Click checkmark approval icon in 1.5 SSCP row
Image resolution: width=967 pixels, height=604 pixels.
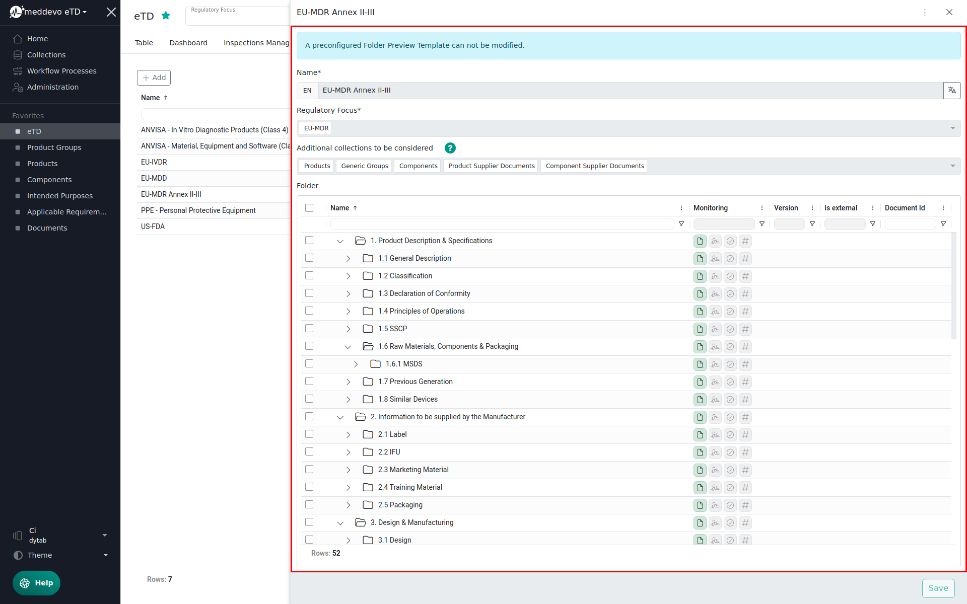click(730, 329)
